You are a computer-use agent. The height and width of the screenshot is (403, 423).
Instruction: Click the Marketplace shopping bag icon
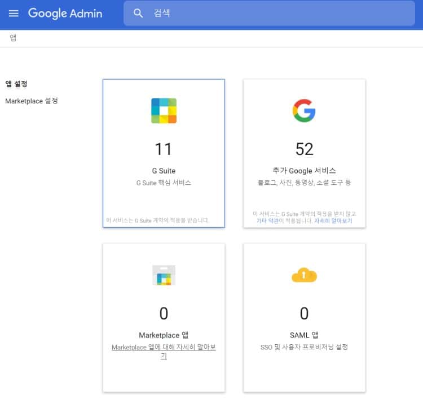tap(164, 275)
